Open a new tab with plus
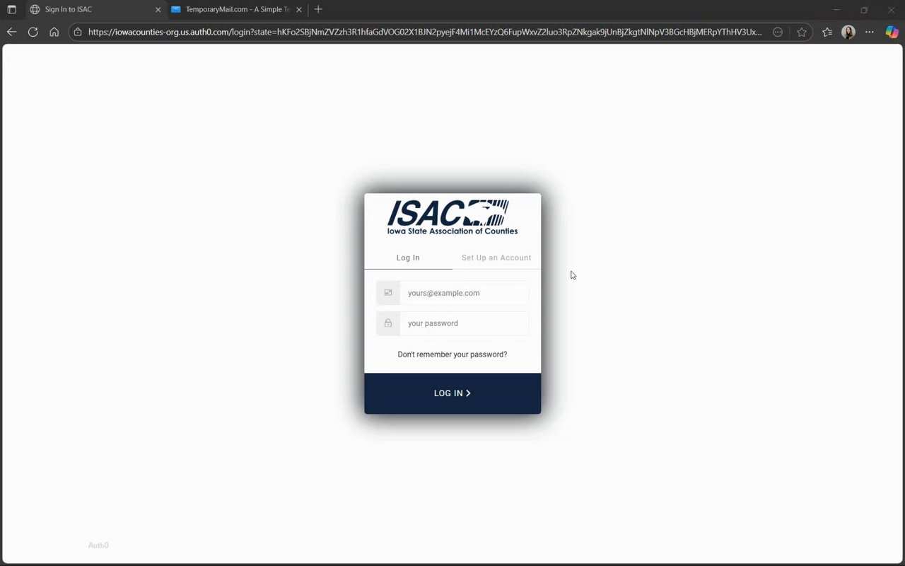The height and width of the screenshot is (566, 905). pos(318,10)
